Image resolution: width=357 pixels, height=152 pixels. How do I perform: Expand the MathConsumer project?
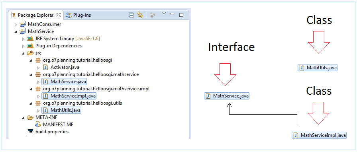coord(16,24)
